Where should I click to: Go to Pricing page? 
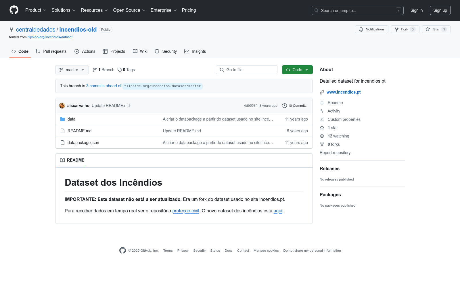[x=189, y=10]
